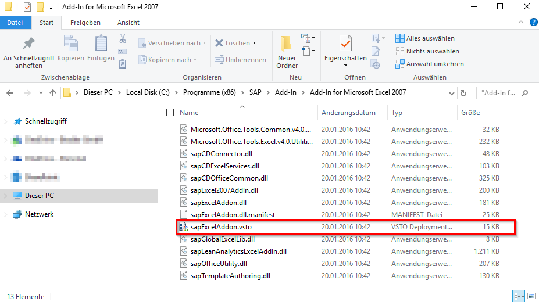The height and width of the screenshot is (302, 539).
Task: Select Schnellzugriff in the navigation pane
Action: [x=46, y=121]
